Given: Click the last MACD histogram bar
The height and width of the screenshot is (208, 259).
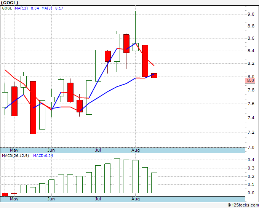Looking at the screenshot, I should pos(154,183).
